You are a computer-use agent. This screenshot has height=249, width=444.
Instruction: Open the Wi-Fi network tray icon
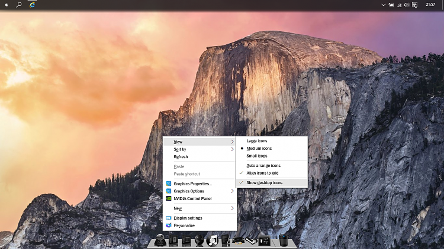click(x=399, y=5)
